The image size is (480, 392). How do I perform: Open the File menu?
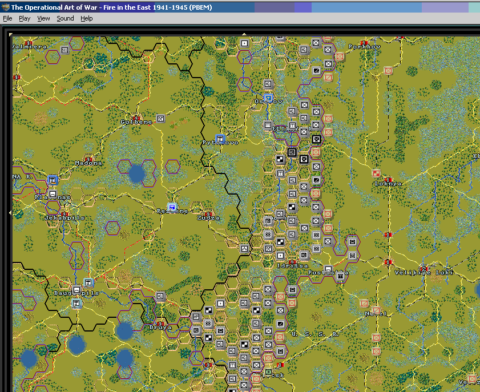tap(7, 18)
